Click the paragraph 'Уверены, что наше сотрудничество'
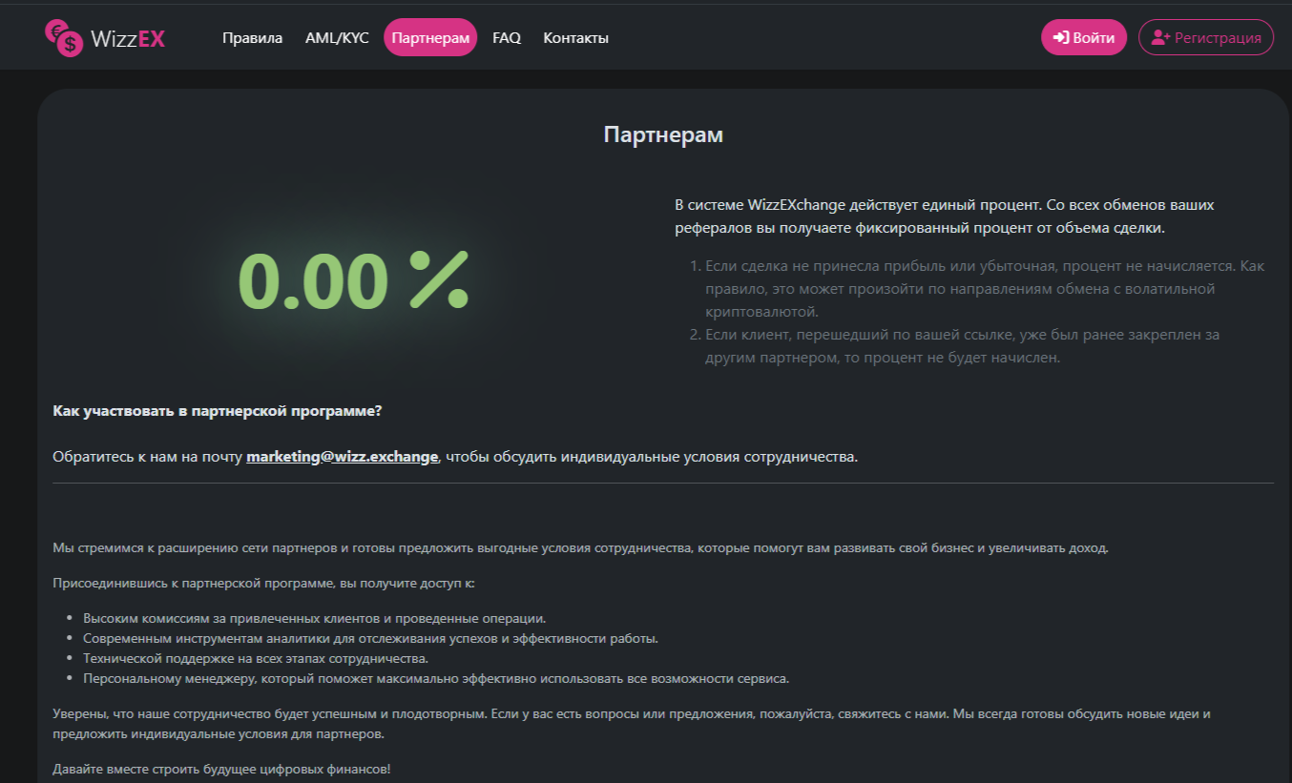 [x=632, y=725]
